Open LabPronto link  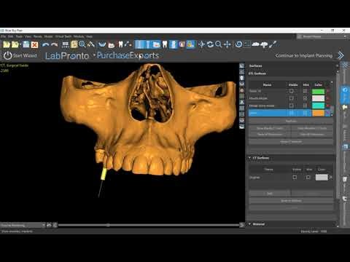67,56
